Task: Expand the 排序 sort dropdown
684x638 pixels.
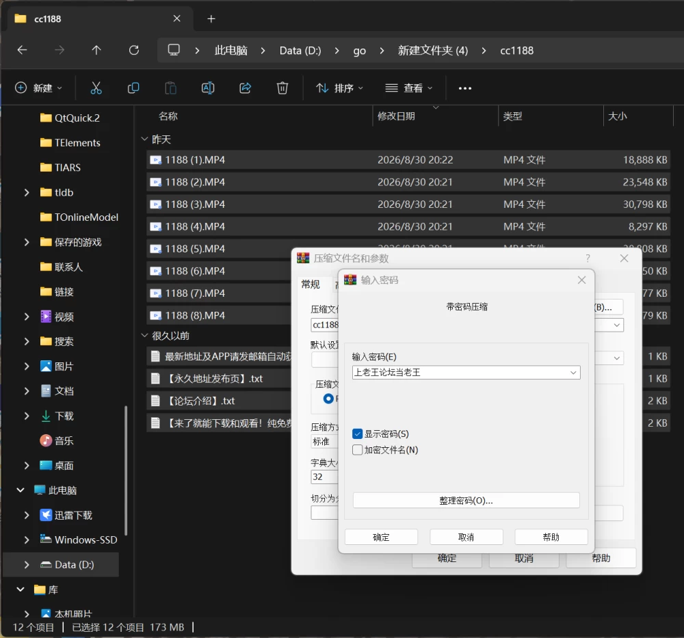Action: tap(340, 88)
